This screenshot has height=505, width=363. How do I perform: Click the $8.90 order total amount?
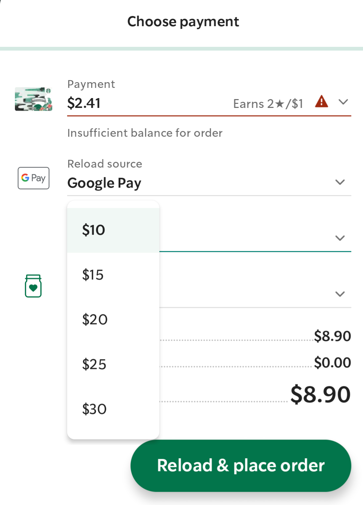tap(320, 394)
